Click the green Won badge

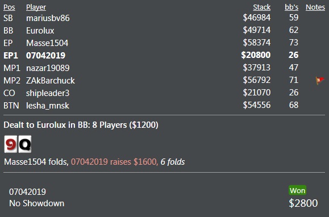click(297, 190)
